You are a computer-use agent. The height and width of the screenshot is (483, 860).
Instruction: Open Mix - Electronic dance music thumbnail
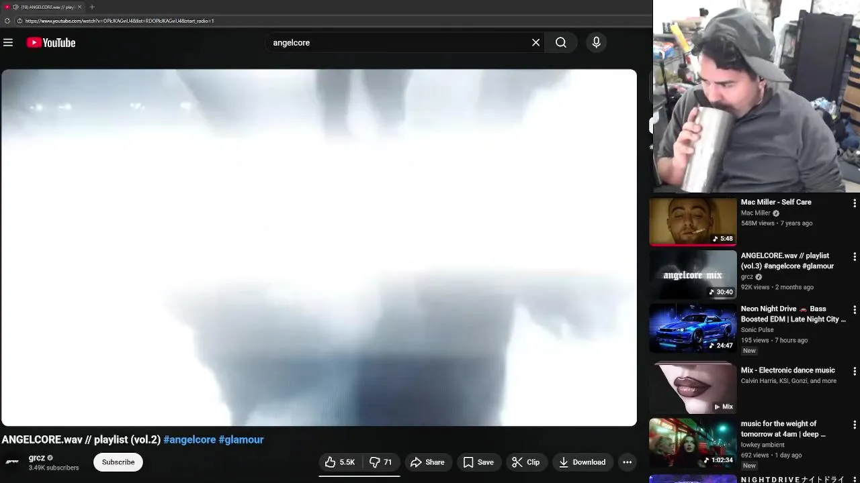pos(693,388)
